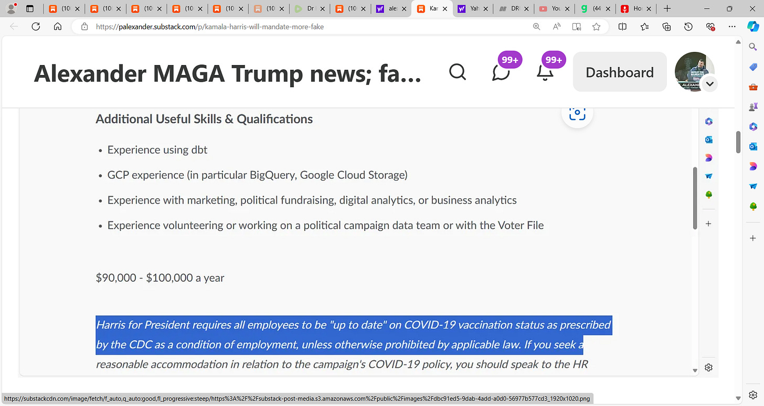The height and width of the screenshot is (406, 764).
Task: Add this page to favorites star
Action: 597,27
